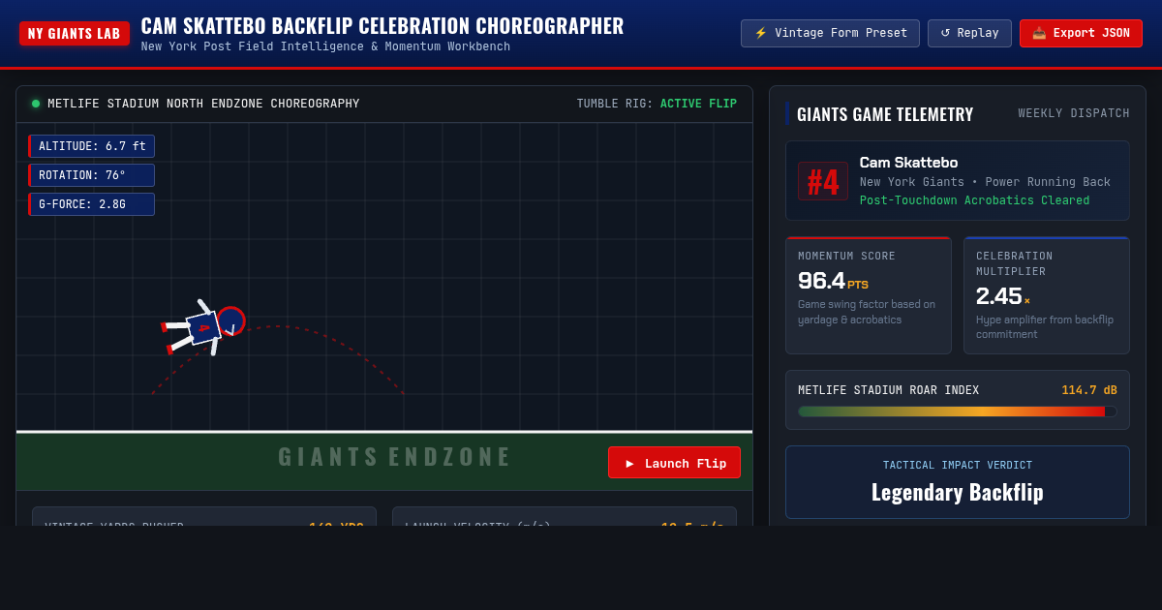
Task: Launch the flip animation
Action: (x=674, y=463)
